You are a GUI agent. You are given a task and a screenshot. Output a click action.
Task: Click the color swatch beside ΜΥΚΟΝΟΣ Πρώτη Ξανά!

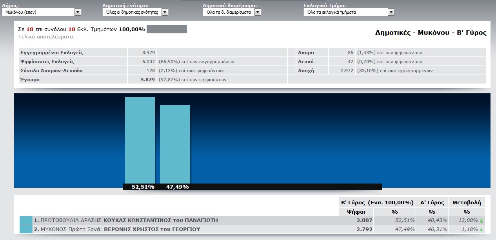point(26,229)
